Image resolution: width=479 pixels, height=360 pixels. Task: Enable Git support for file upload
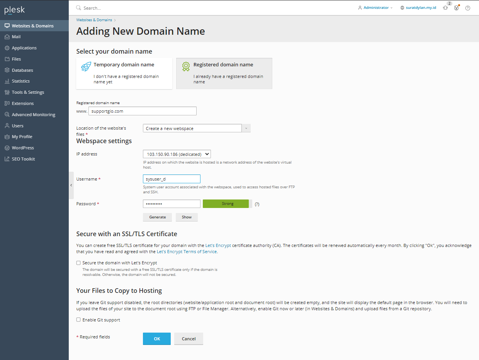coord(78,319)
